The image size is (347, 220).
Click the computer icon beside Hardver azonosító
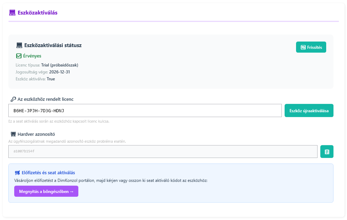click(13, 134)
